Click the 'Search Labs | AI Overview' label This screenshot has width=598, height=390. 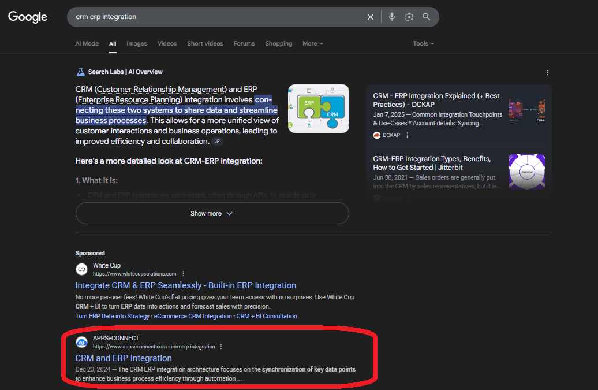click(125, 72)
